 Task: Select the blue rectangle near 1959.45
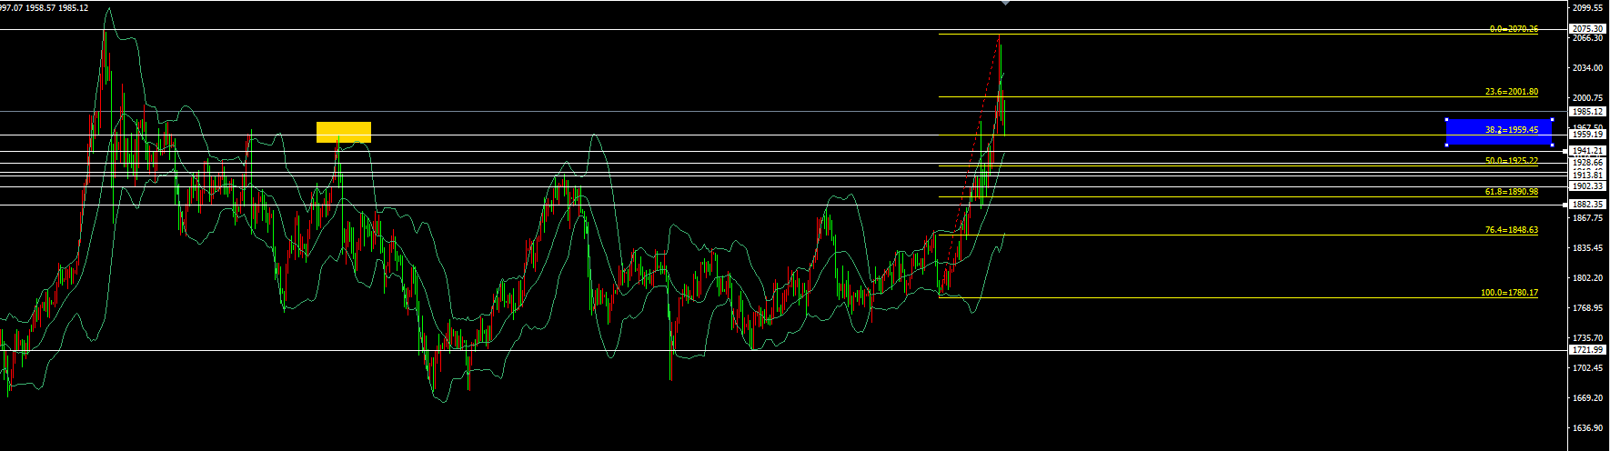[x=1499, y=132]
